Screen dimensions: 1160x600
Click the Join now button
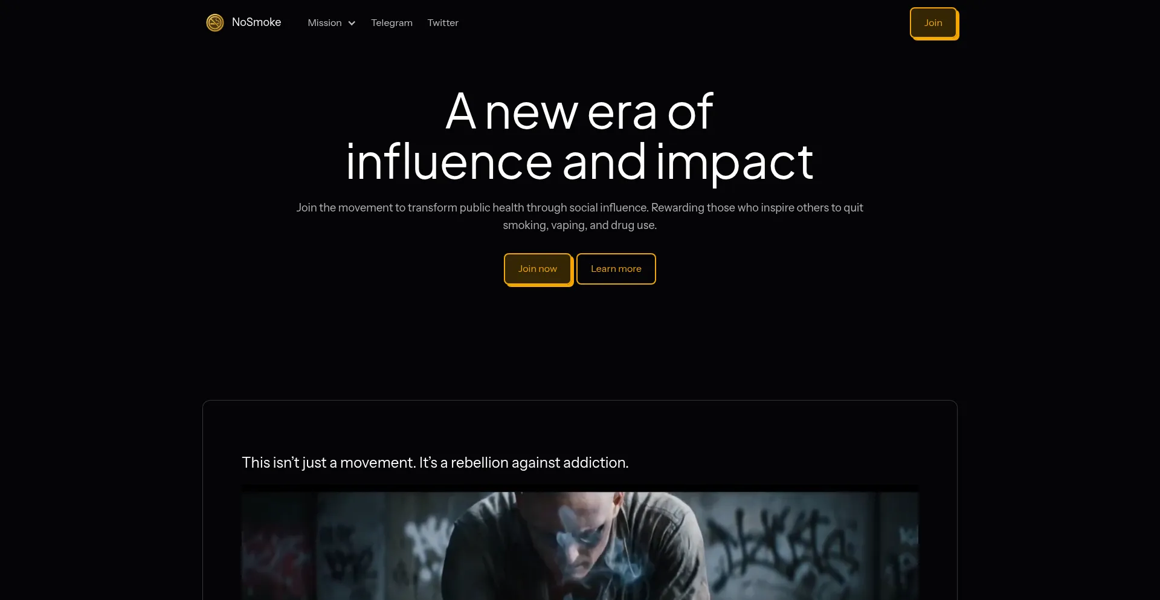(538, 269)
